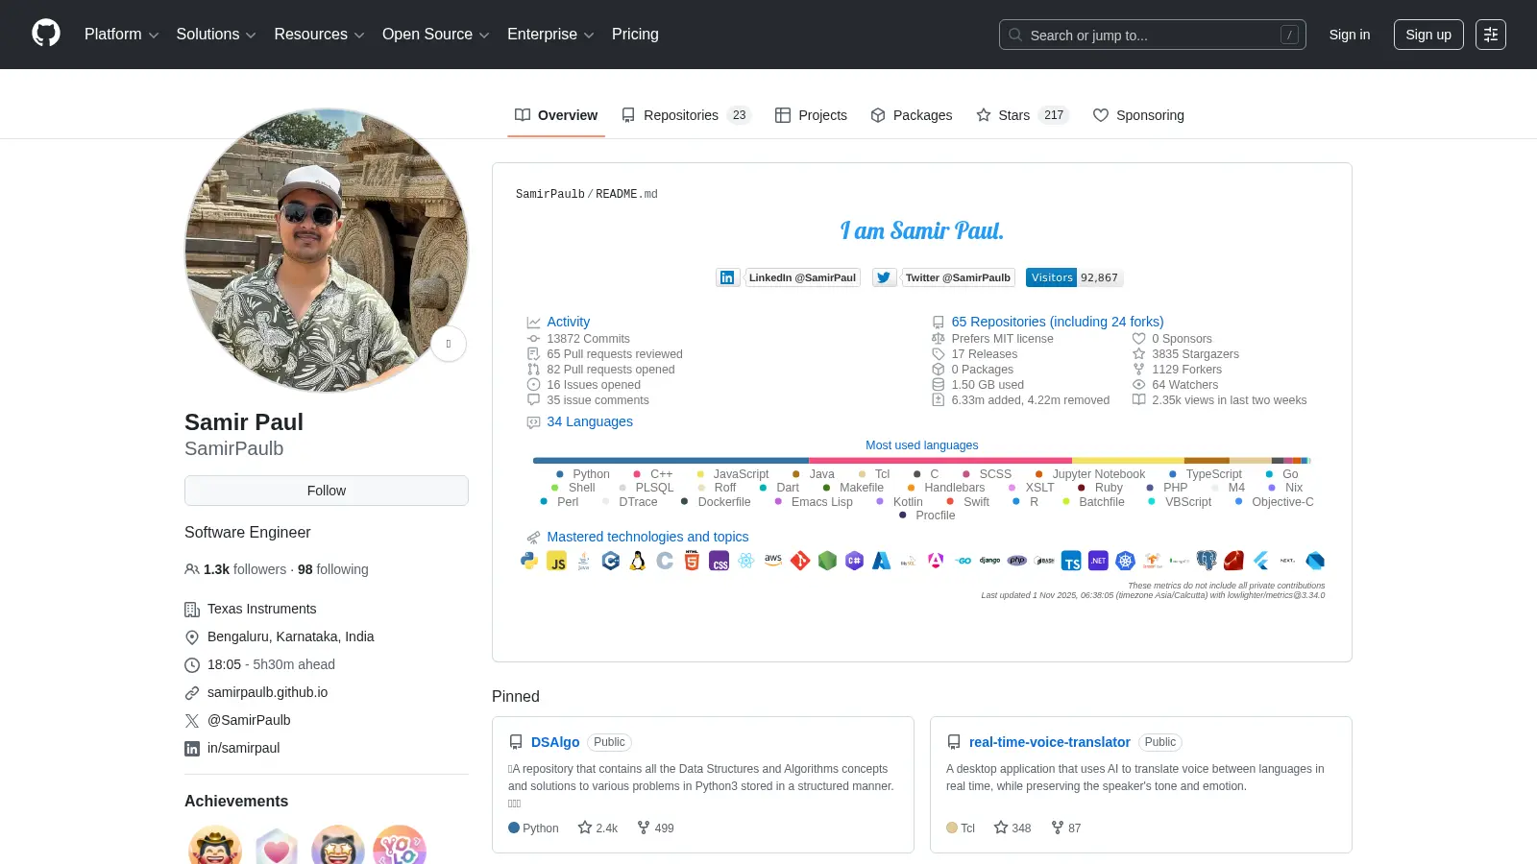Viewport: 1537px width, 864px height.
Task: Click the status emoji badge on avatar
Action: coord(449,344)
